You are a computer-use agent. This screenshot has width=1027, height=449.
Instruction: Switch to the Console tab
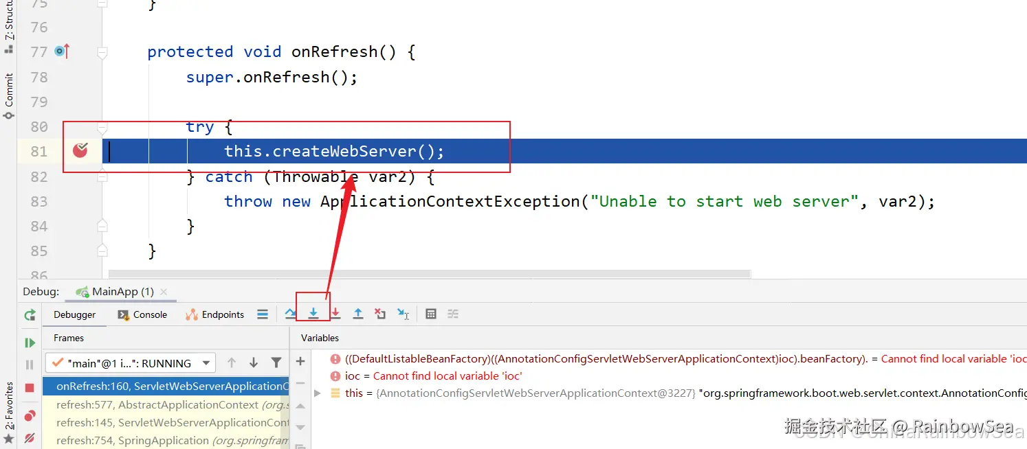(x=142, y=314)
